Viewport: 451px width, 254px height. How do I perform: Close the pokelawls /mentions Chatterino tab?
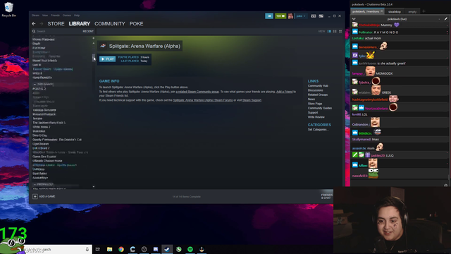[x=382, y=11]
